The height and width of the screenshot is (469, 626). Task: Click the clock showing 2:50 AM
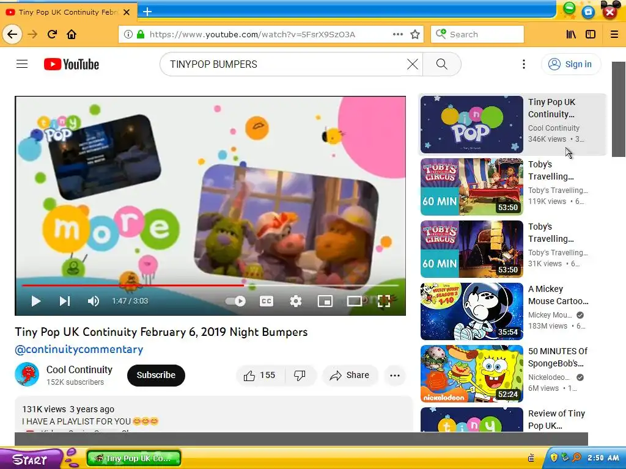603,458
